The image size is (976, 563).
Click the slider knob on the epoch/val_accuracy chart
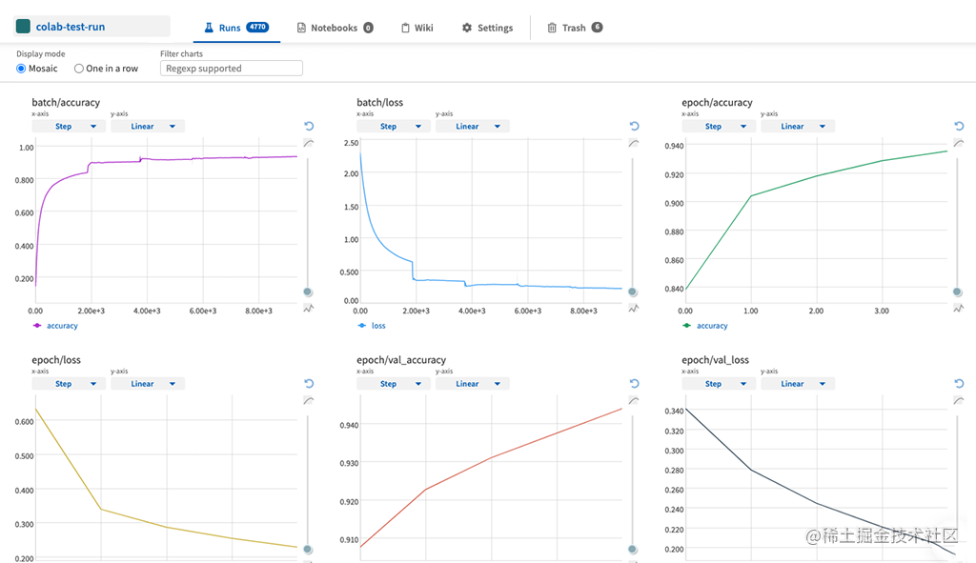pyautogui.click(x=633, y=550)
